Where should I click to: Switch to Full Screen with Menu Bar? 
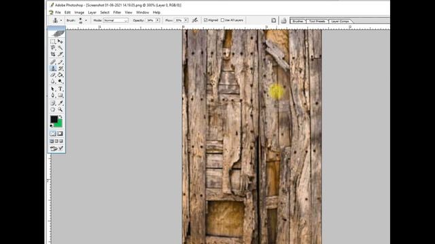point(56,141)
